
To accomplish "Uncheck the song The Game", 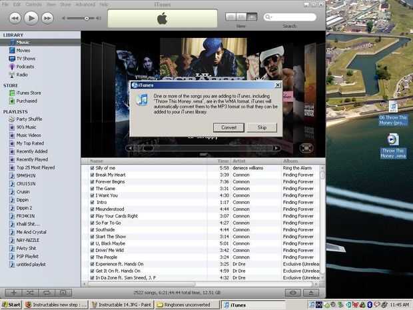I will tap(92, 189).
